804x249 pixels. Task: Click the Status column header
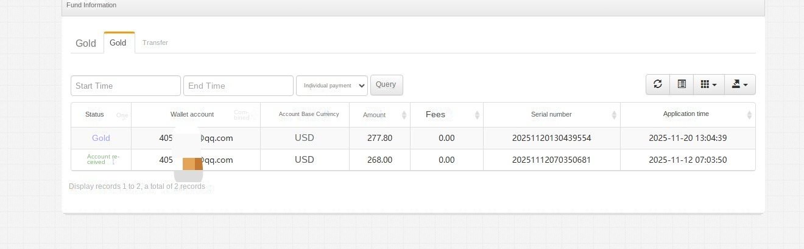pyautogui.click(x=94, y=114)
